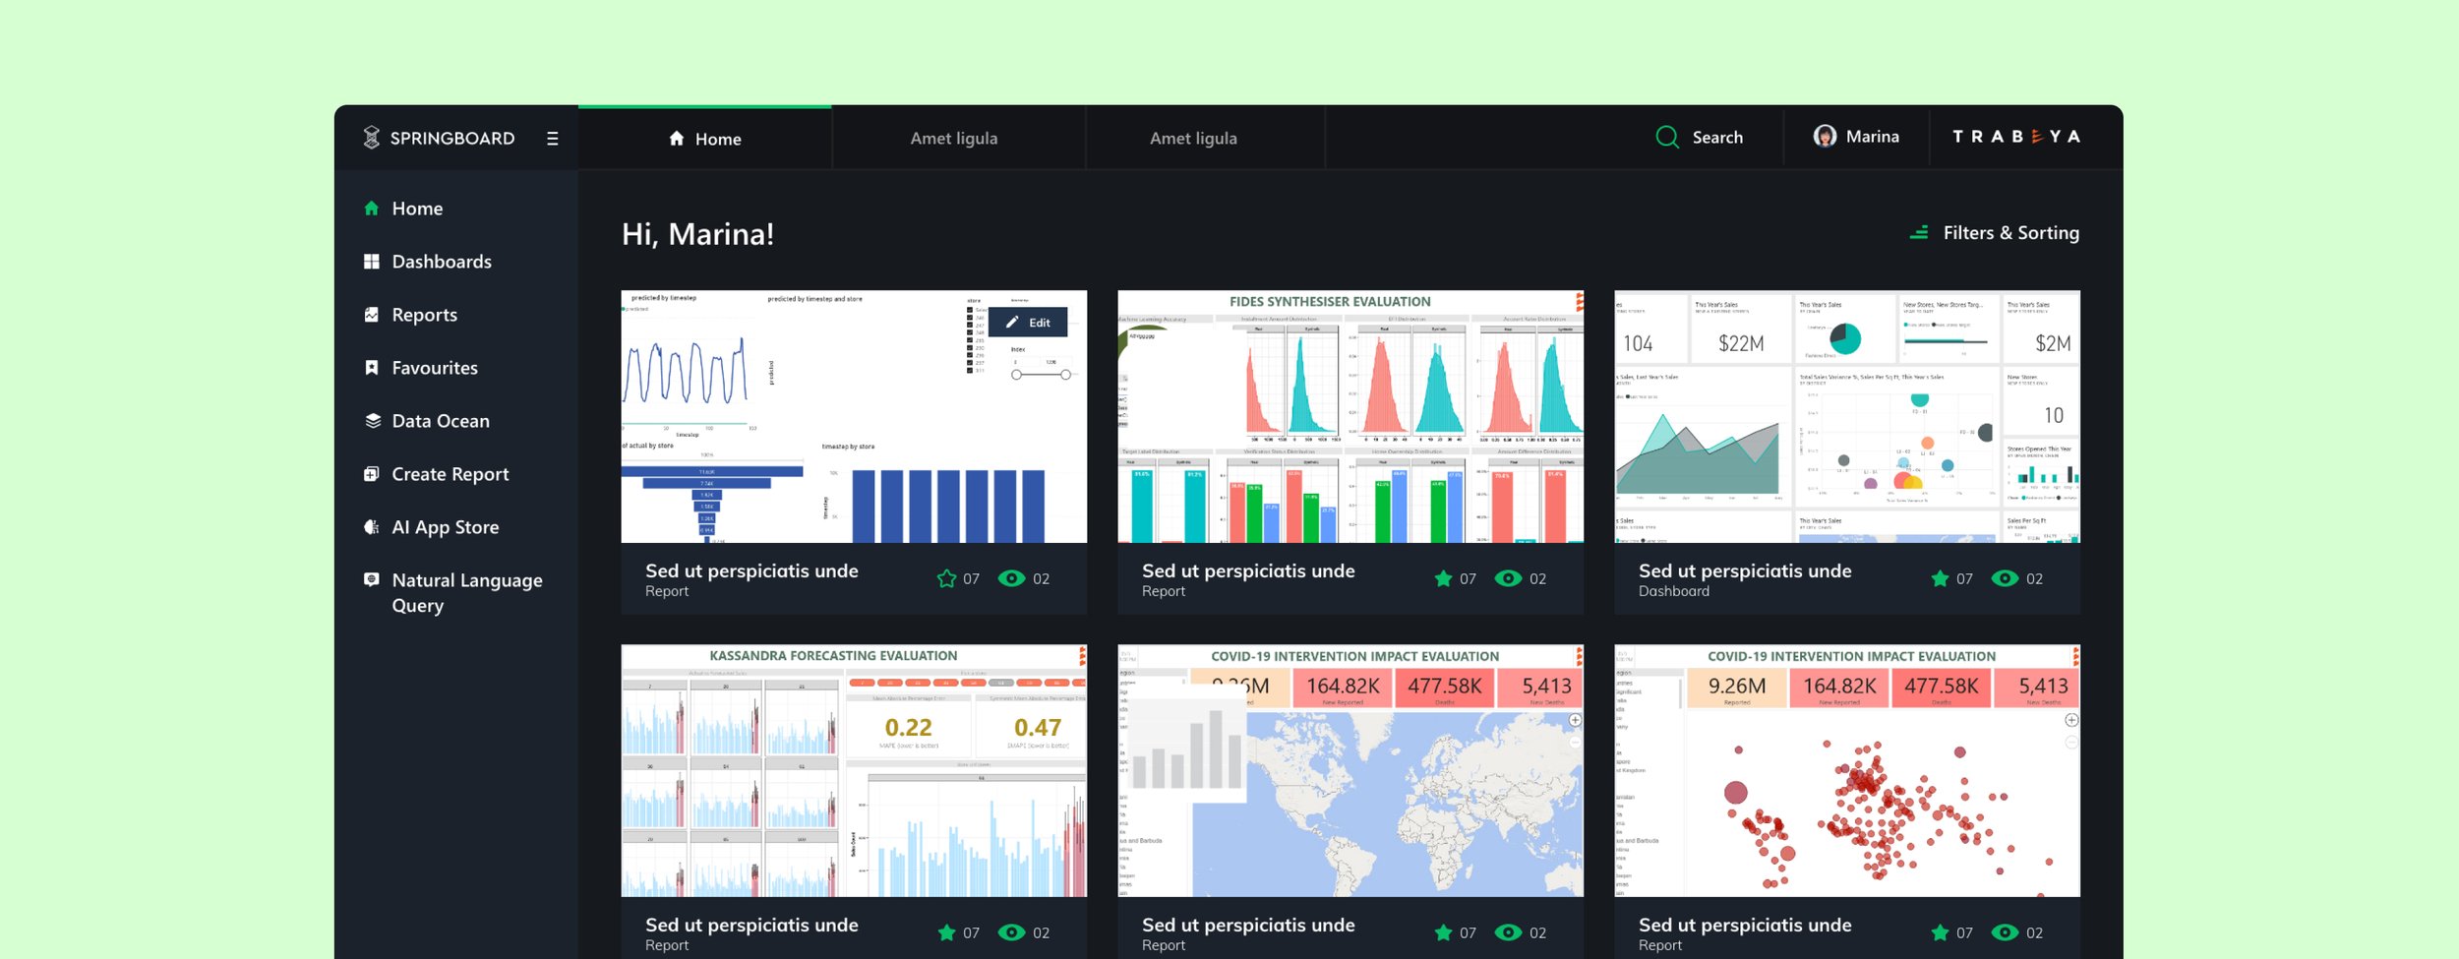2459x959 pixels.
Task: Toggle star on Kassandra Forecasting card
Action: tap(946, 932)
